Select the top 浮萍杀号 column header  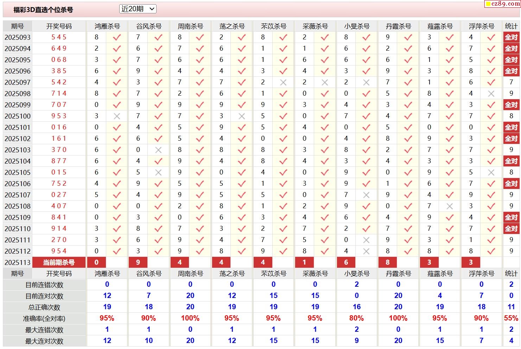click(481, 26)
